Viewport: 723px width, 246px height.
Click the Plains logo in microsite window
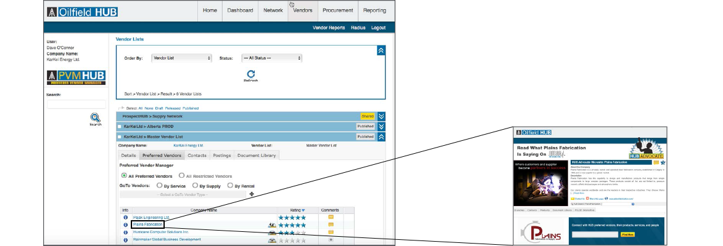[x=542, y=232]
